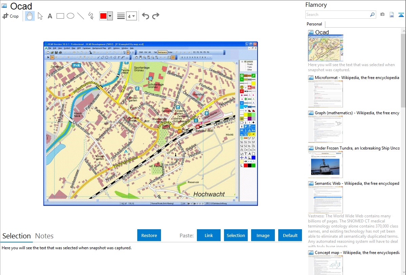
Task: Select the freehand scribble tool
Action: pos(91,16)
